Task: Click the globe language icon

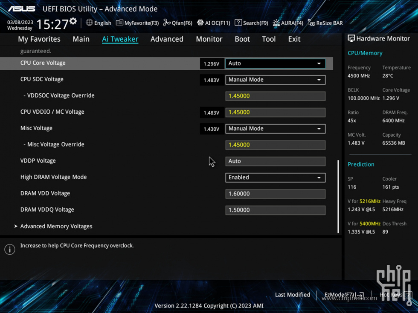Action: [89, 23]
